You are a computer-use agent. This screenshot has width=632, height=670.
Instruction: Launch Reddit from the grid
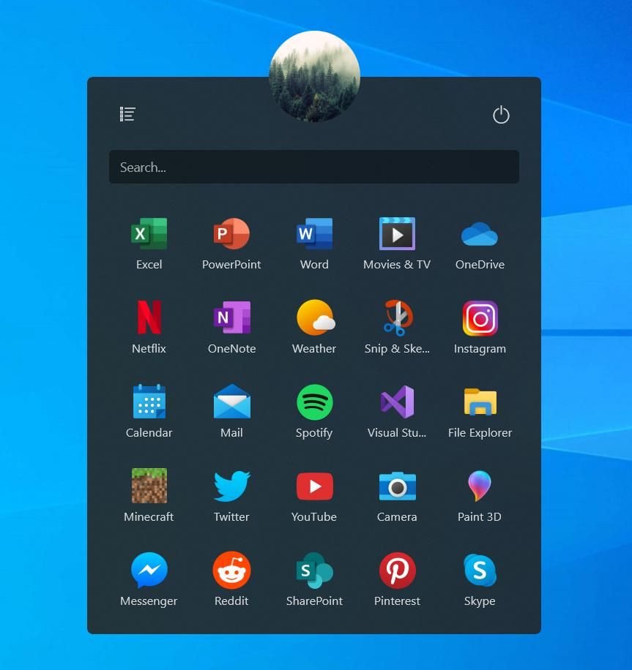point(231,570)
